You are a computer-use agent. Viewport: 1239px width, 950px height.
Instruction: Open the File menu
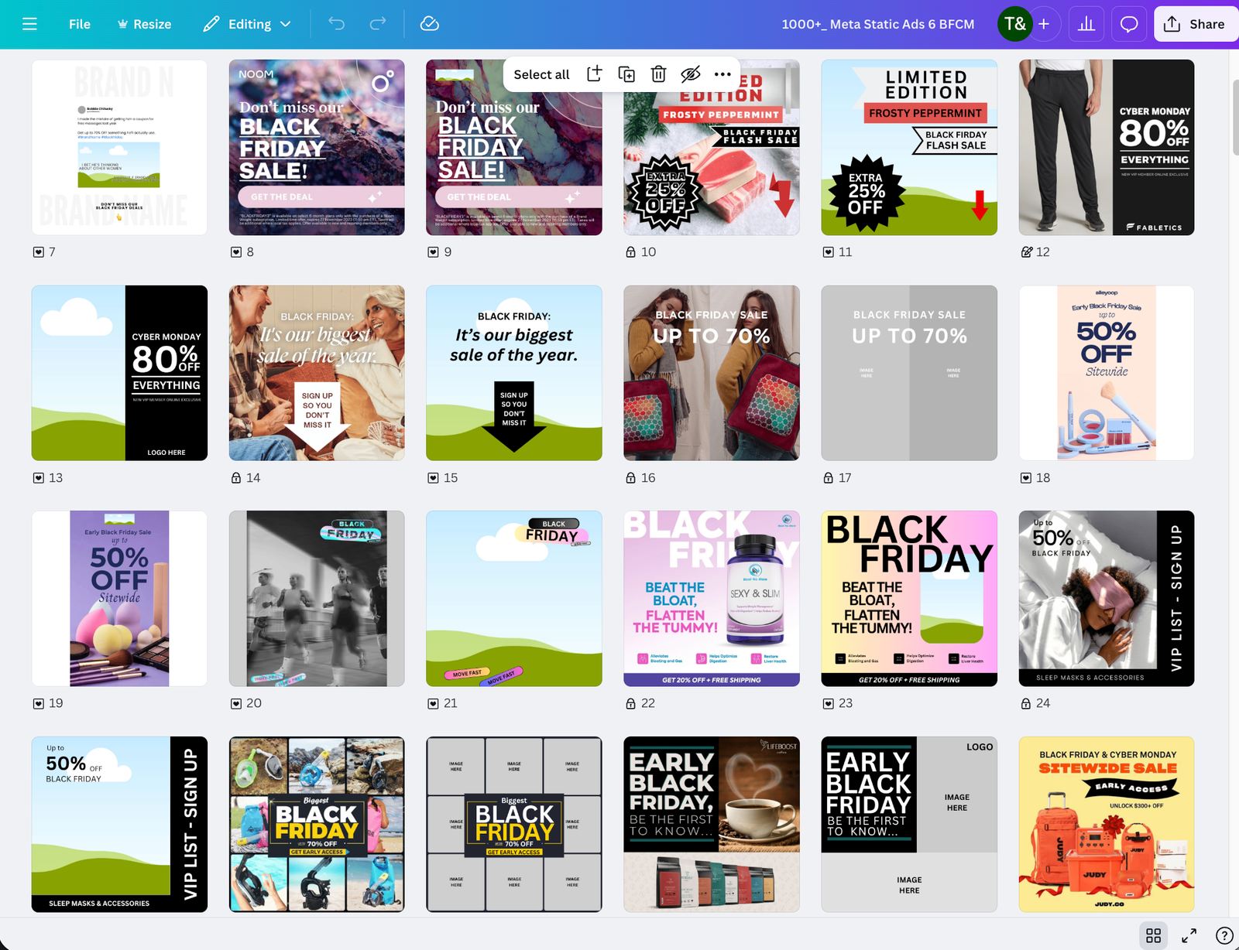[79, 24]
